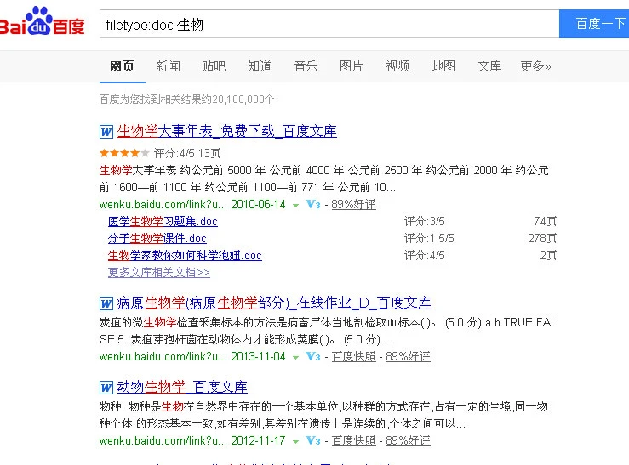Expand green arrow next to 2012-11-17
This screenshot has width=629, height=465.
pos(295,442)
